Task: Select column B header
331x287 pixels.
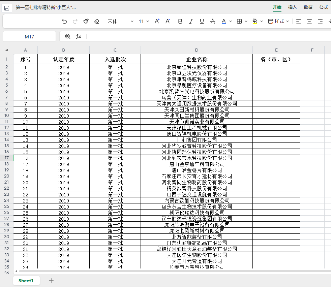Action: point(64,50)
